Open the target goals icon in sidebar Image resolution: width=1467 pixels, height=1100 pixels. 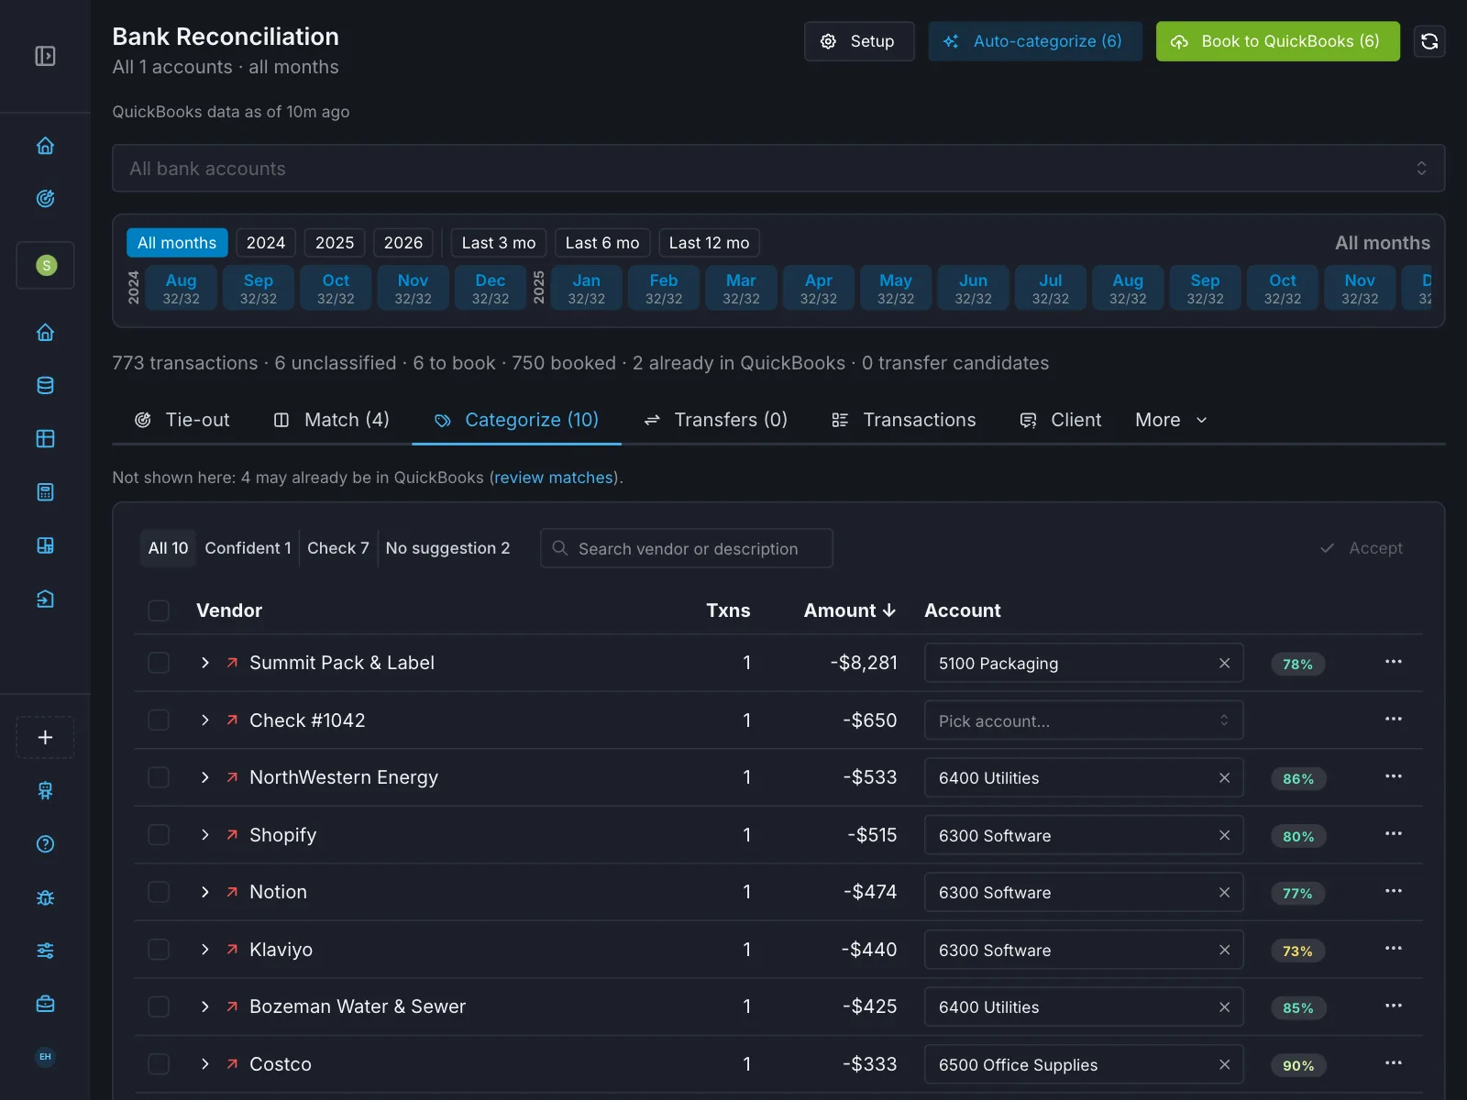45,199
